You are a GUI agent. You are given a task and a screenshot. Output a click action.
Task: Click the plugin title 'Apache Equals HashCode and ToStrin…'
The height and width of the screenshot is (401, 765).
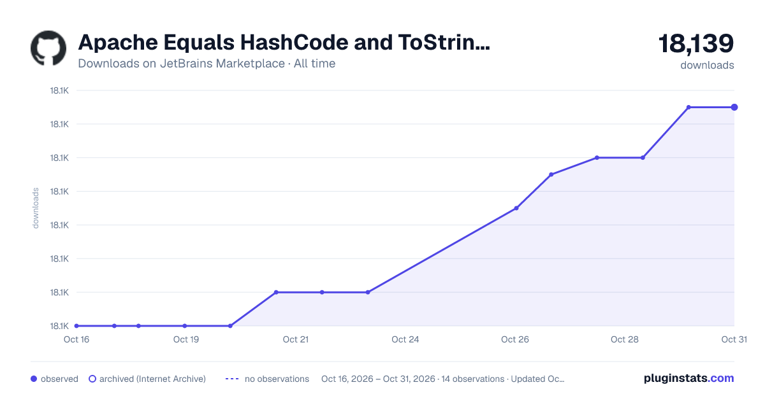click(x=284, y=43)
